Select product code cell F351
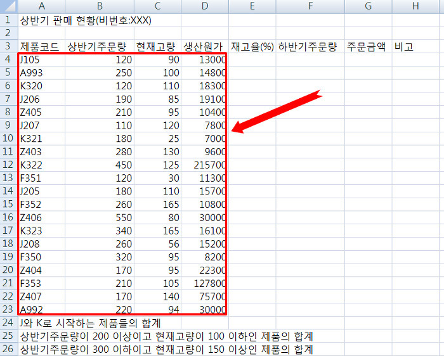The height and width of the screenshot is (356, 444). click(x=41, y=178)
